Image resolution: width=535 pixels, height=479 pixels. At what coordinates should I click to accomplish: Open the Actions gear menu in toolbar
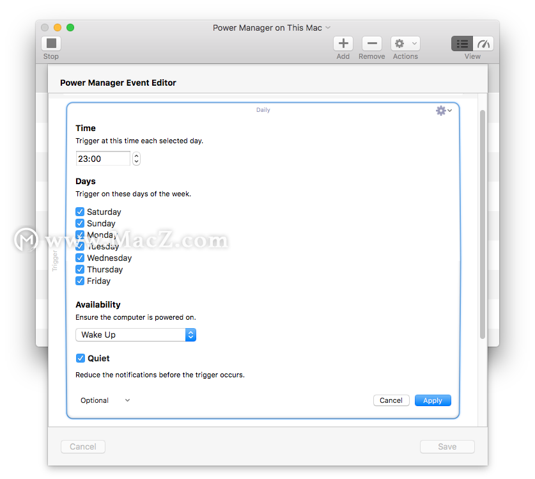tap(405, 43)
